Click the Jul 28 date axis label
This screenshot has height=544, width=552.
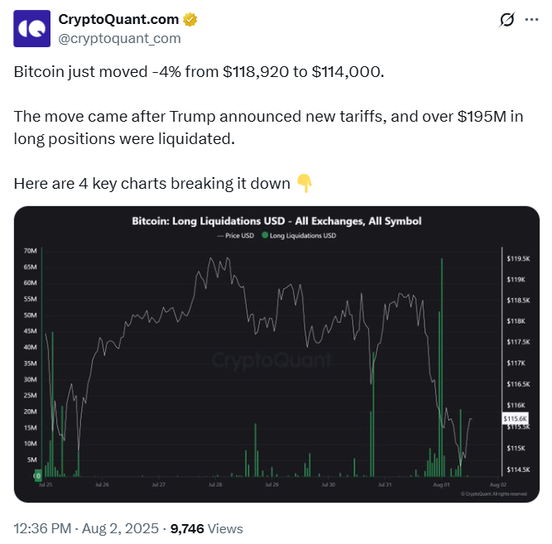pyautogui.click(x=216, y=484)
